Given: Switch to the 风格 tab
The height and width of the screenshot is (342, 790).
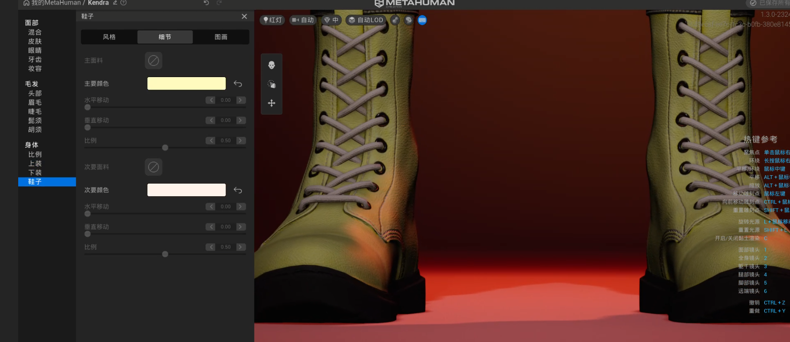Looking at the screenshot, I should coord(109,37).
